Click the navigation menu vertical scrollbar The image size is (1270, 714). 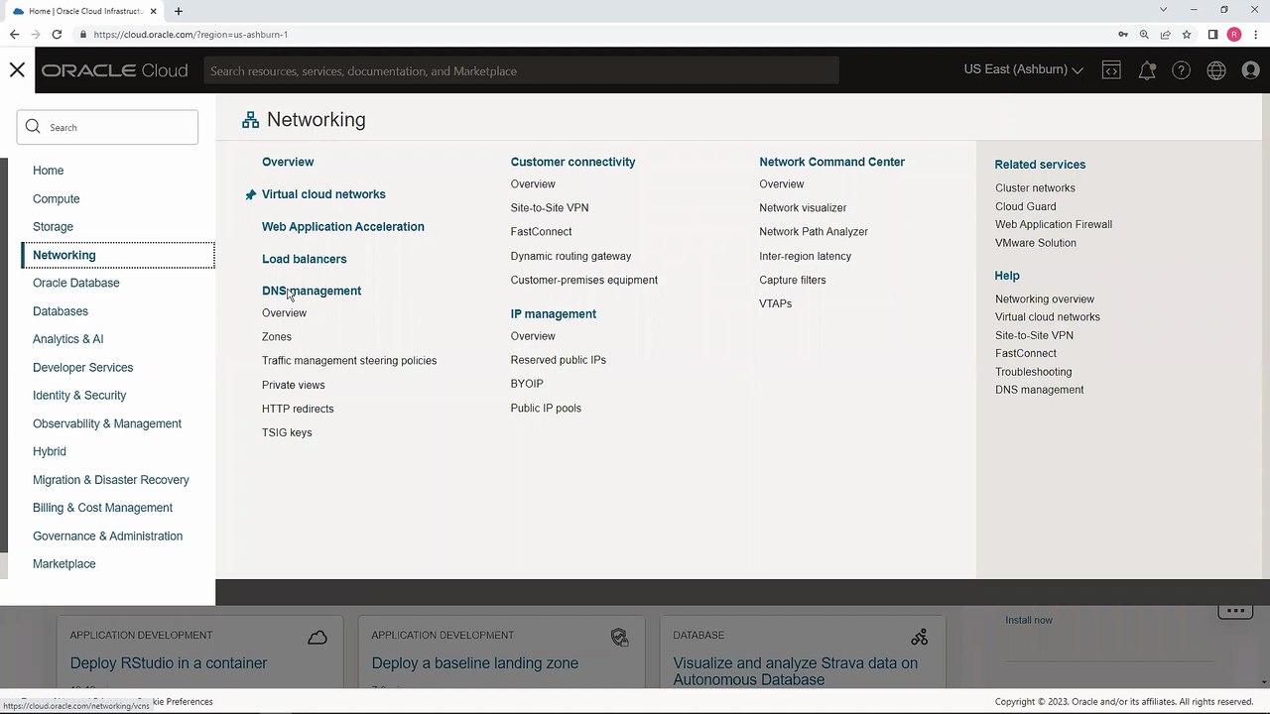3,354
